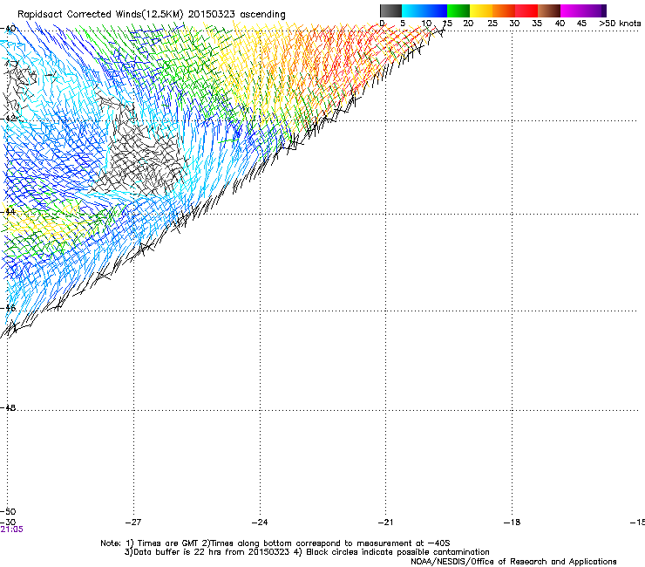Click the plot title 'Rapidscat Corrected Winds(12.5KM)'

(100, 15)
